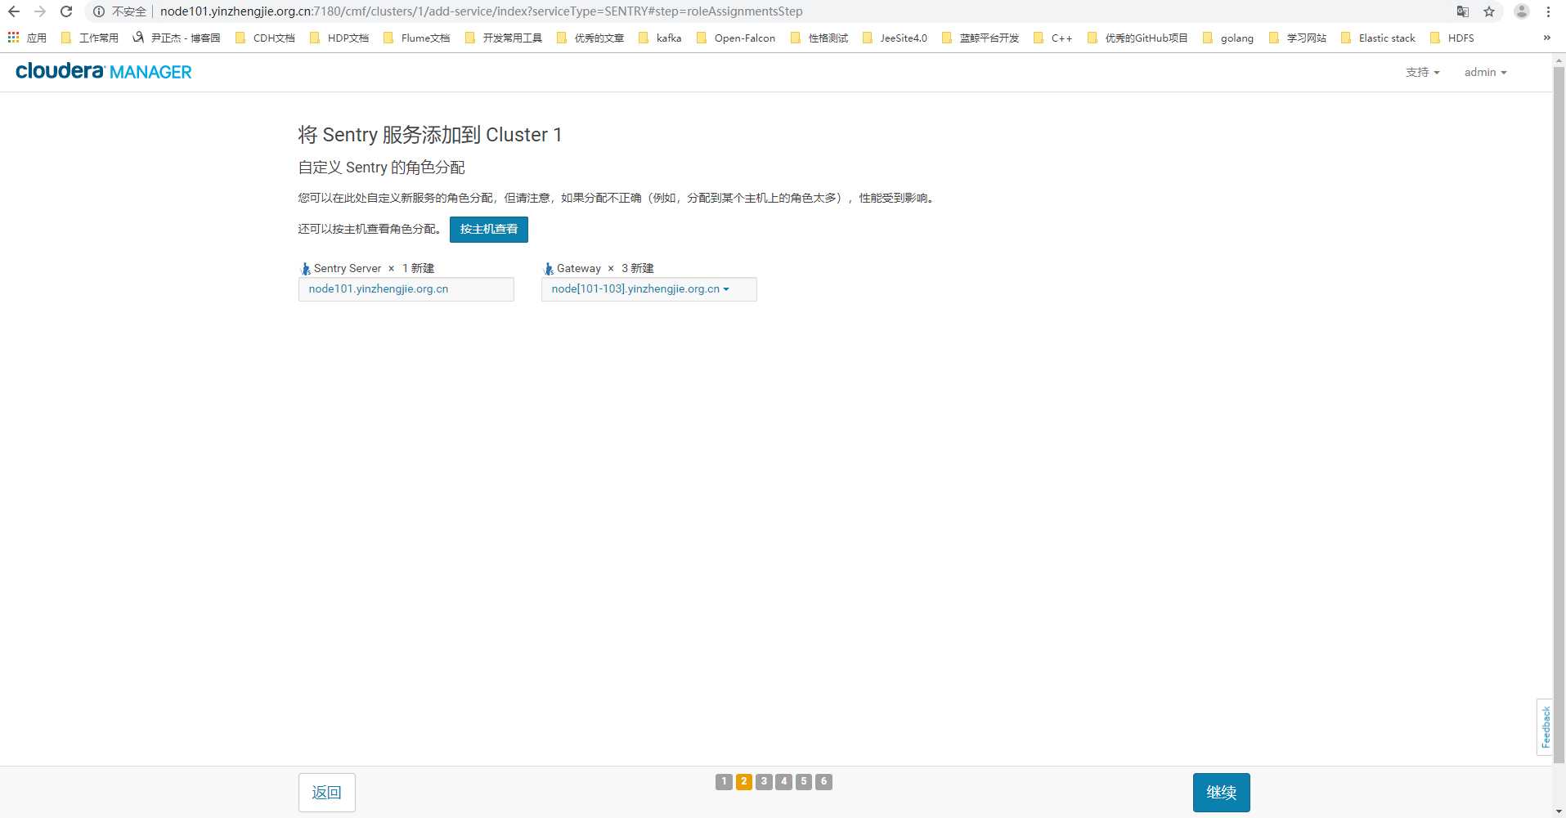Click the Sentry Server role icon
This screenshot has height=818, width=1566.
tap(306, 269)
